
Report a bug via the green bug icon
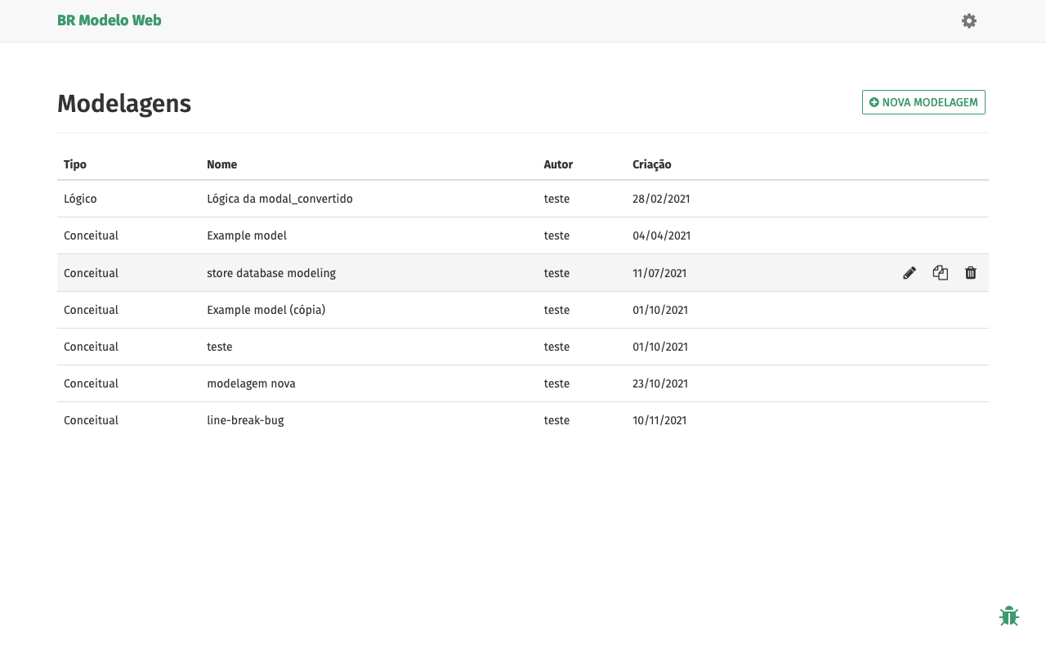click(x=1009, y=616)
